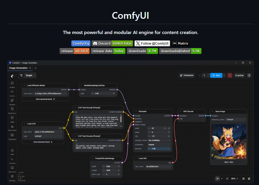
Task: Cancel the current run with red X
Action: [230, 75]
